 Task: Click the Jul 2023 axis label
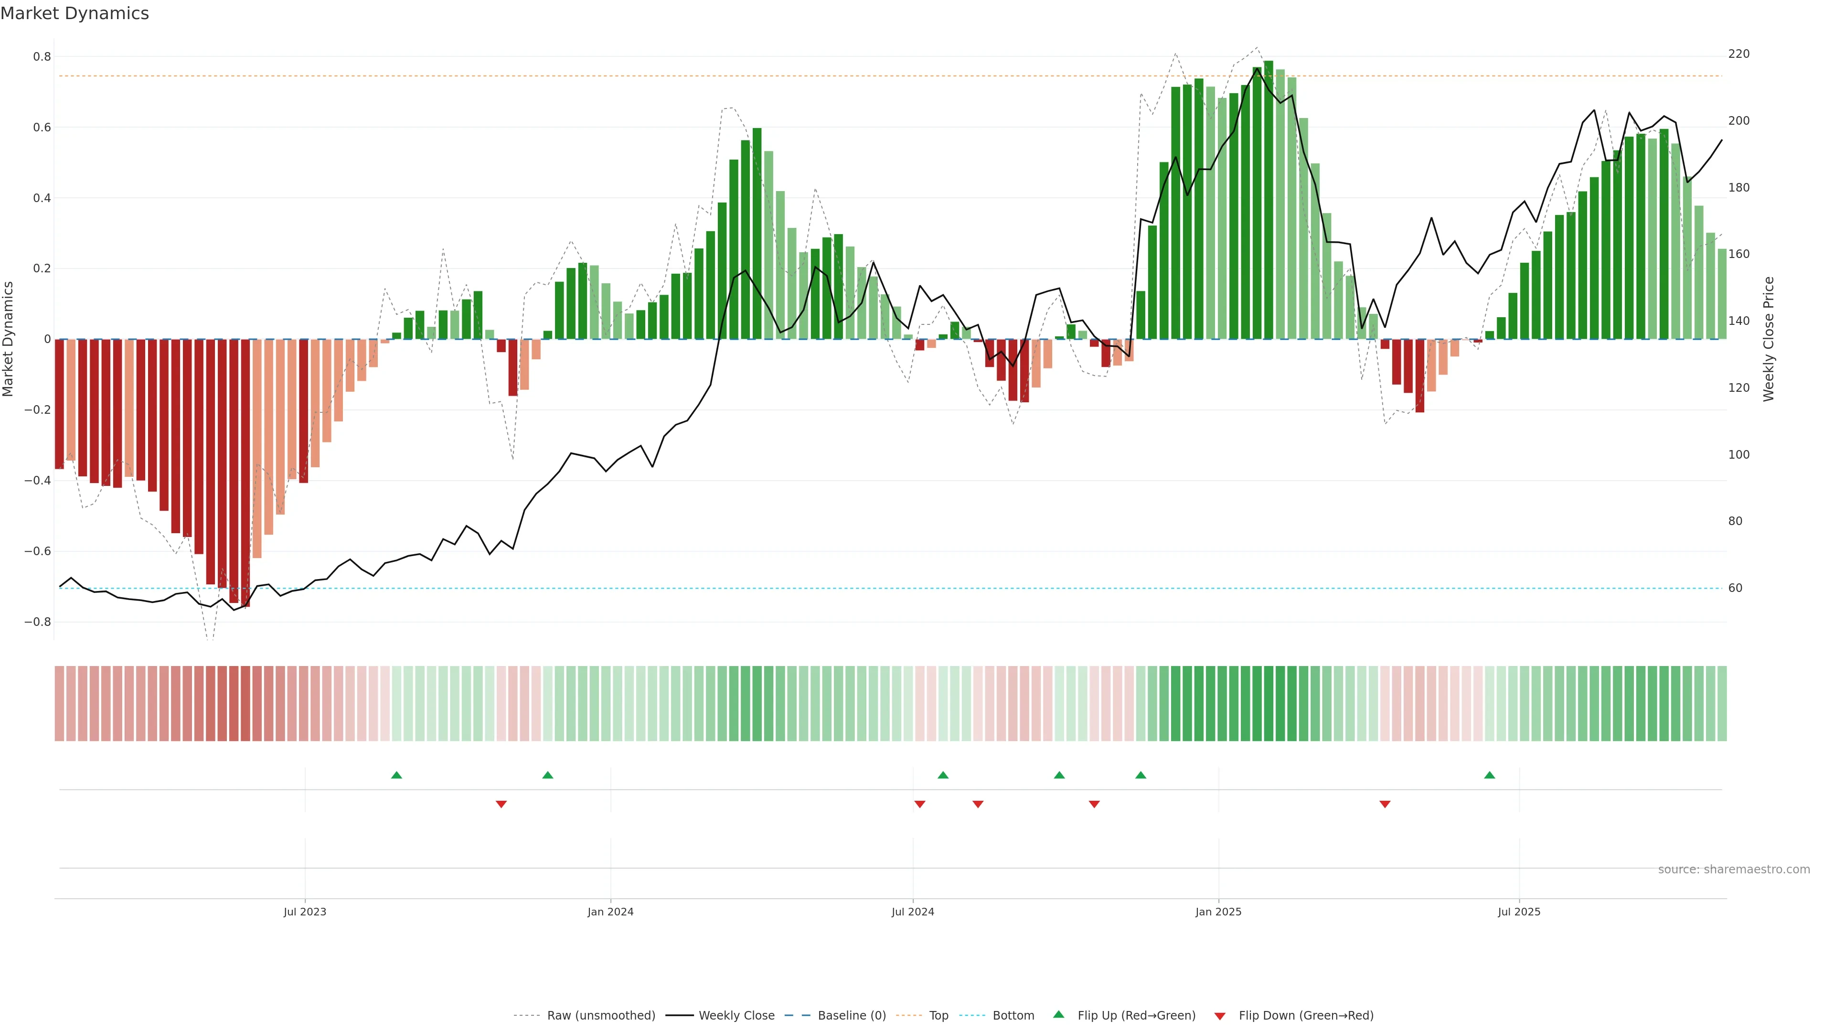click(x=305, y=912)
